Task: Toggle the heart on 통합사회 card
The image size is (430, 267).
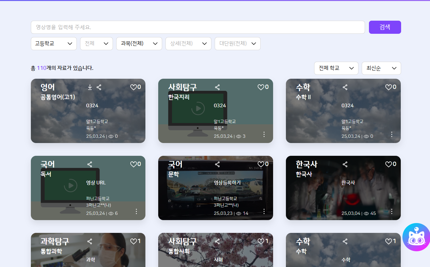Action: [x=261, y=241]
